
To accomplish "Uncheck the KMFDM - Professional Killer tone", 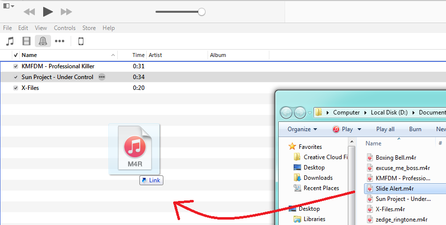I will tap(16, 66).
